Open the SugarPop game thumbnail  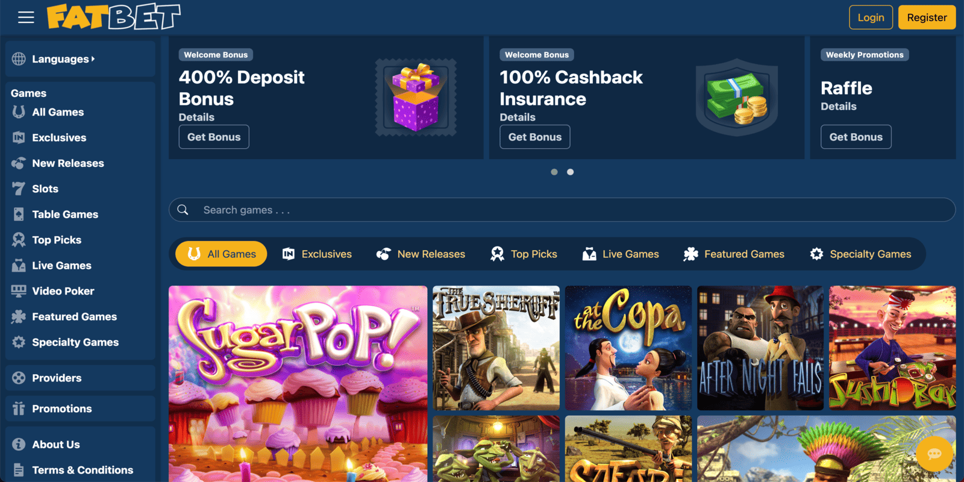coord(298,384)
